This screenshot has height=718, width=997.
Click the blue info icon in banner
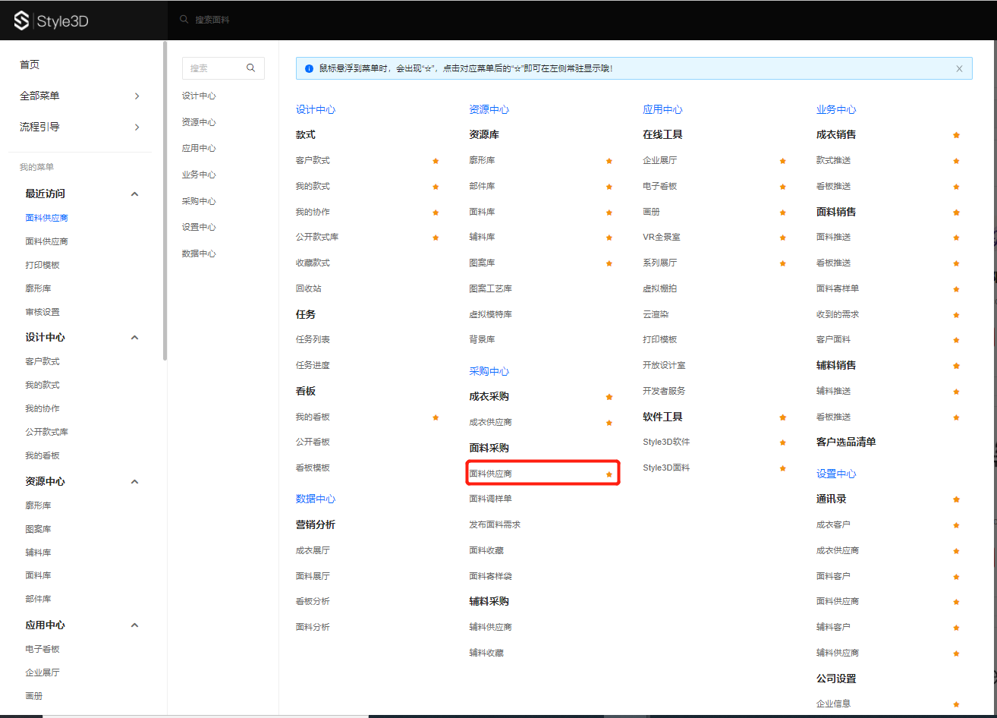click(x=309, y=68)
